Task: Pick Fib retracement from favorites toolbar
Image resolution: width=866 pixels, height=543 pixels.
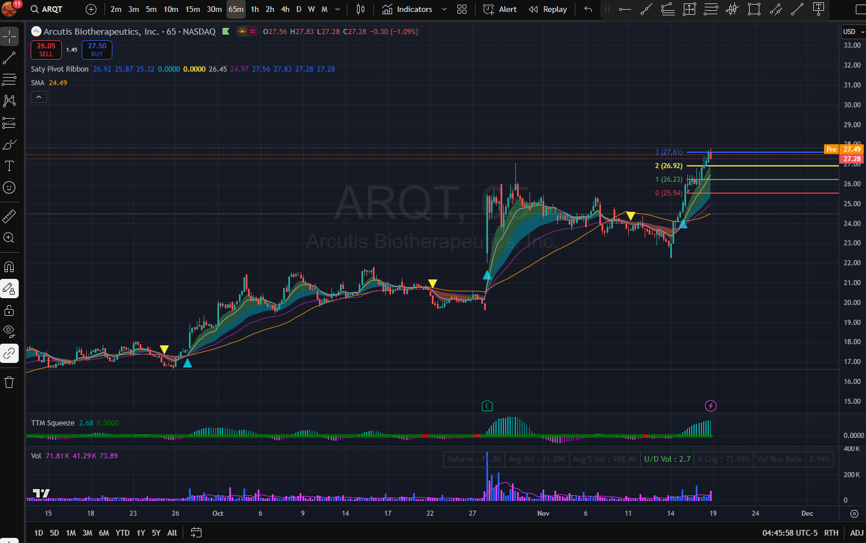Action: click(x=711, y=9)
